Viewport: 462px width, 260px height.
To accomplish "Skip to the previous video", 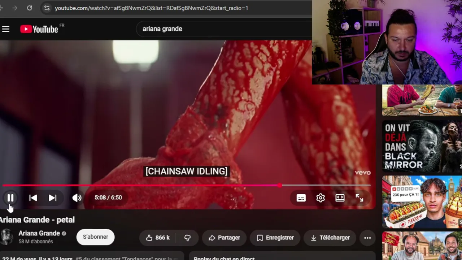I will pos(33,198).
